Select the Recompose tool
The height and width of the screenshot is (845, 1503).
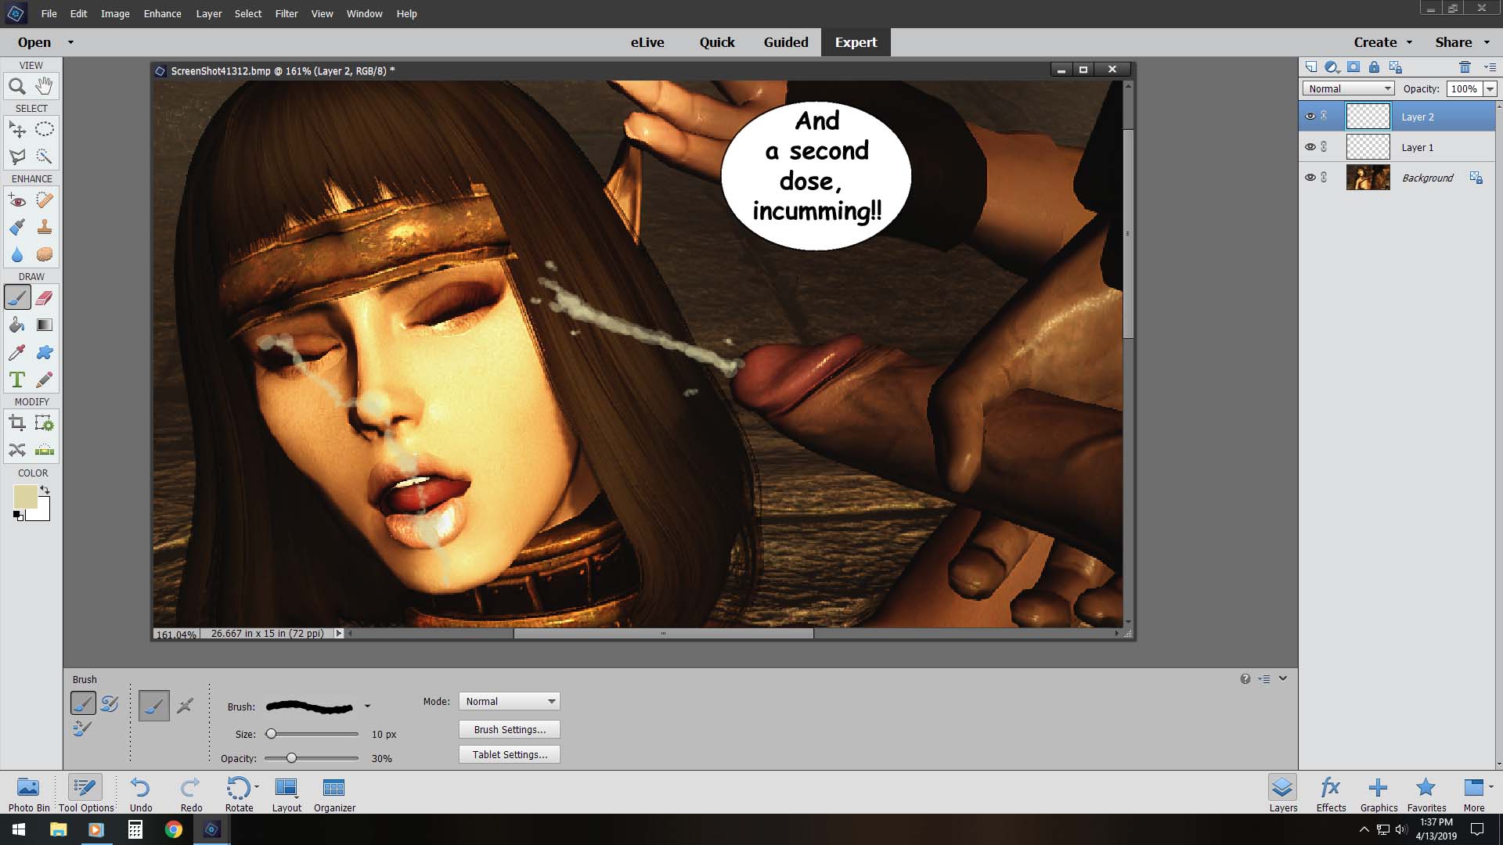tap(45, 423)
